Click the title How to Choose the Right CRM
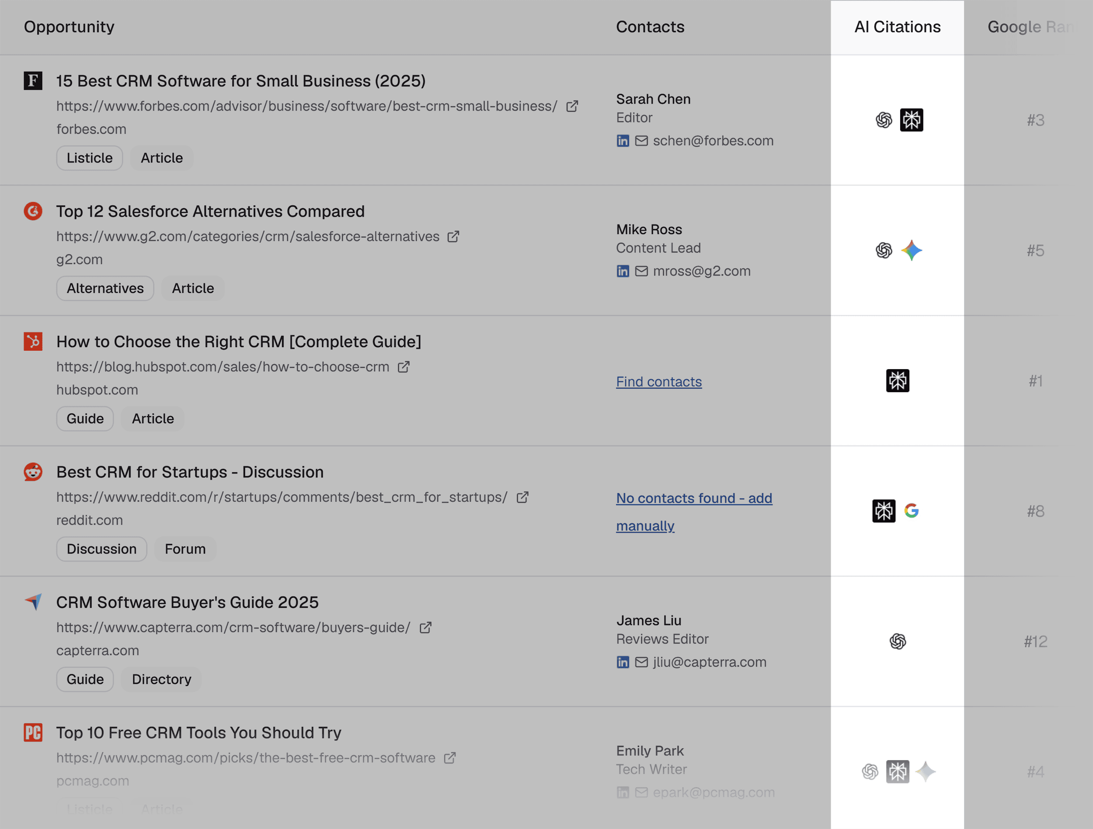This screenshot has height=829, width=1093. pyautogui.click(x=239, y=342)
